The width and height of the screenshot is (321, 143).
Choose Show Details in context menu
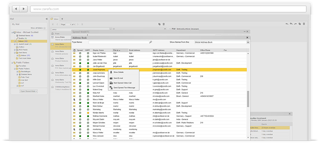click(124, 72)
